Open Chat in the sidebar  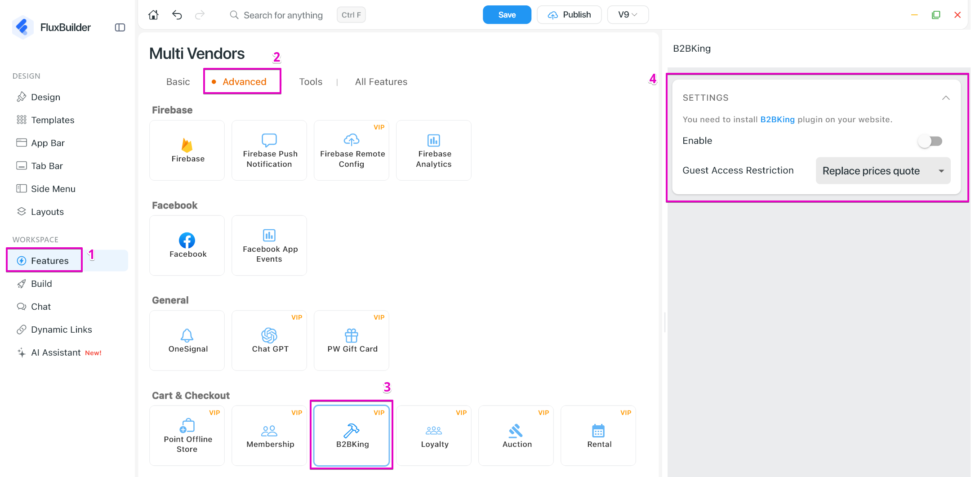[67, 307]
